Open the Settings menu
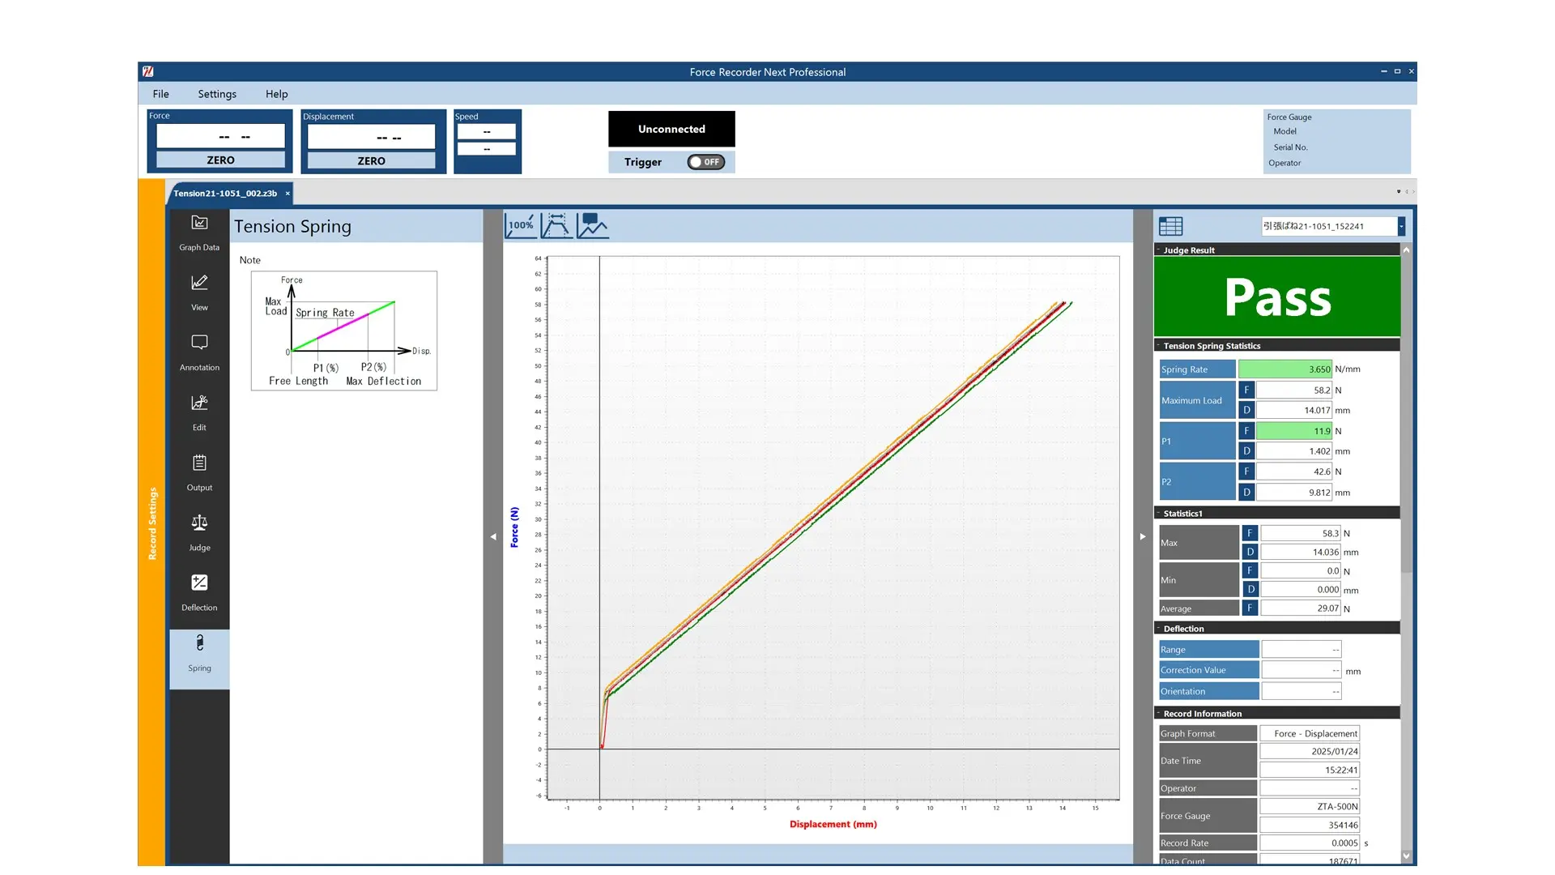Image resolution: width=1555 pixels, height=875 pixels. (x=217, y=94)
